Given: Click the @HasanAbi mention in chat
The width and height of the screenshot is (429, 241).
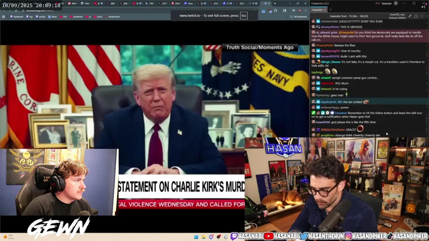Looking at the screenshot, I should tap(346, 32).
